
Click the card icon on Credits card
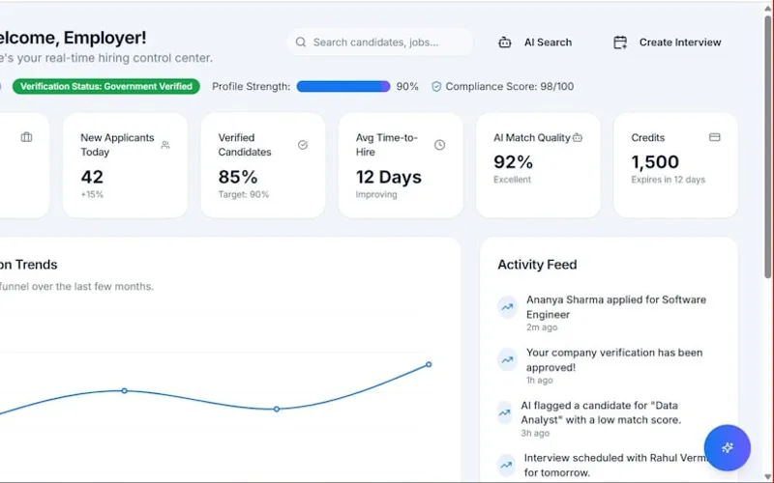714,137
